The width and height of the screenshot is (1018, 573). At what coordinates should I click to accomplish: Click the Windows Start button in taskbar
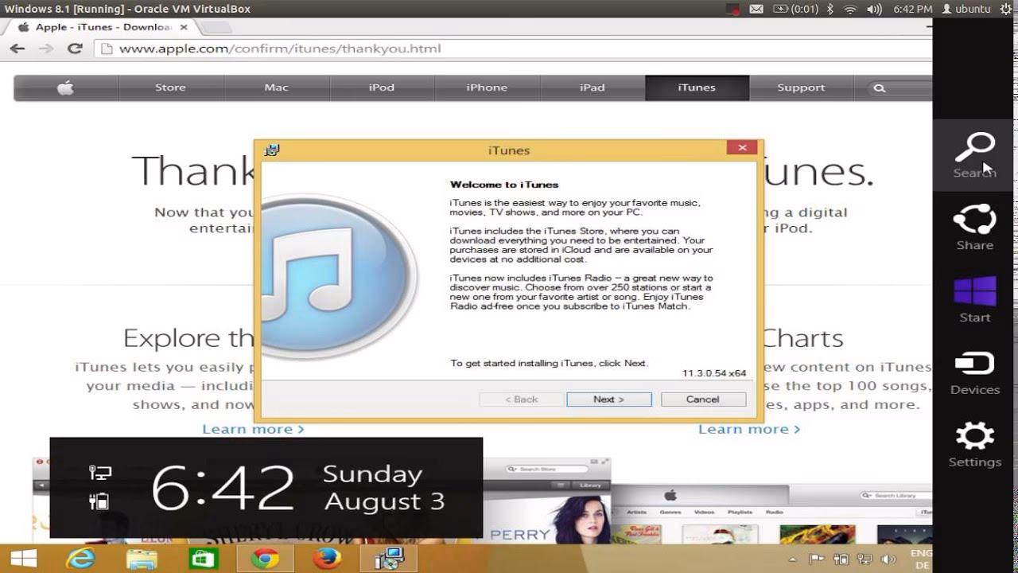tap(23, 559)
